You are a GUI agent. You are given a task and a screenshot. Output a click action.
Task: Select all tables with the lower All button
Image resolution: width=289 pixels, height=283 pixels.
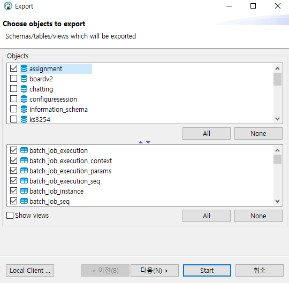point(207,216)
